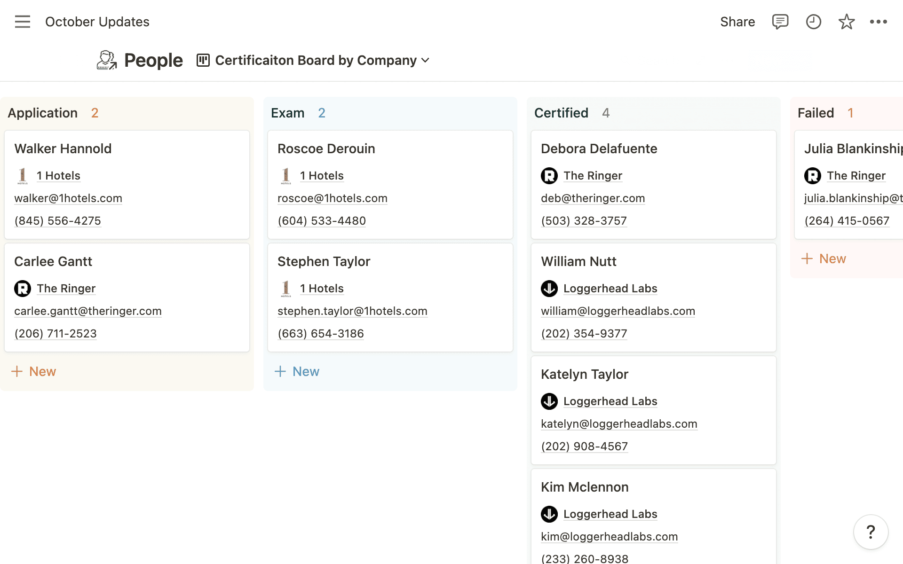Toggle the favorite star icon

[846, 22]
